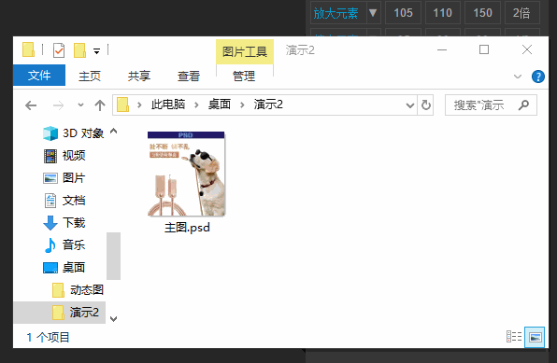The image size is (557, 363).
Task: Switch to large icons view in status bar
Action: tap(535, 337)
